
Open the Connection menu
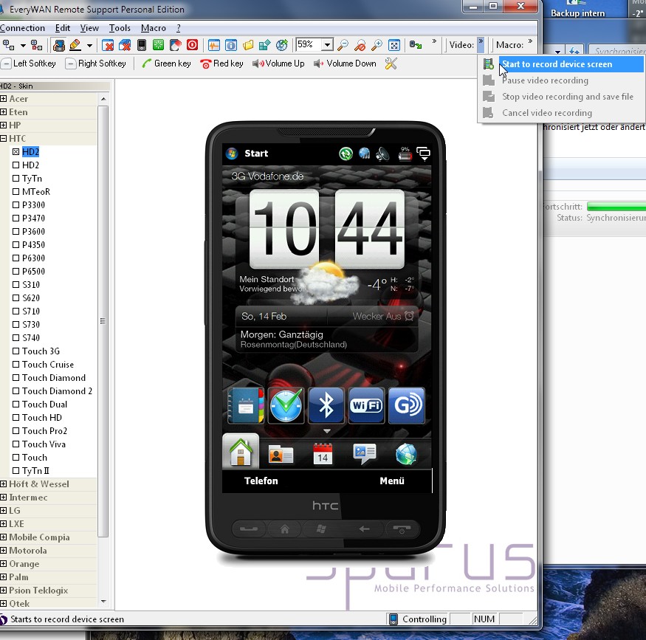[22, 28]
